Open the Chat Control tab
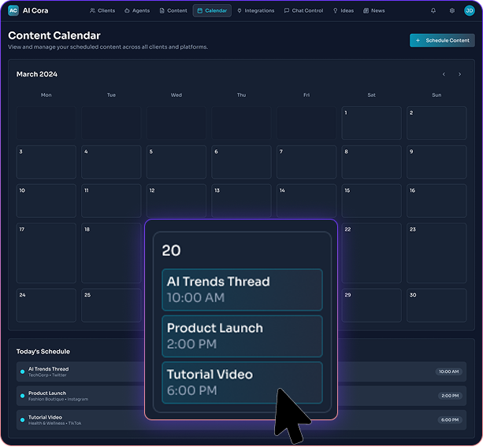The height and width of the screenshot is (447, 483). coord(303,11)
